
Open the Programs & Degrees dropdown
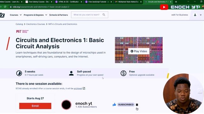[x=35, y=15]
